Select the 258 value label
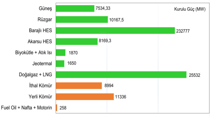This screenshot has height=118, width=210. (x=63, y=108)
